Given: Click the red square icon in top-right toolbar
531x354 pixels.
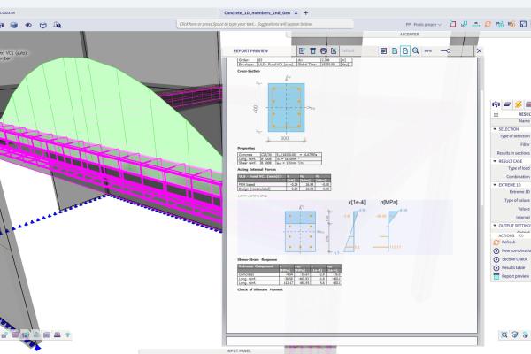Looking at the screenshot, I should click(x=452, y=24).
